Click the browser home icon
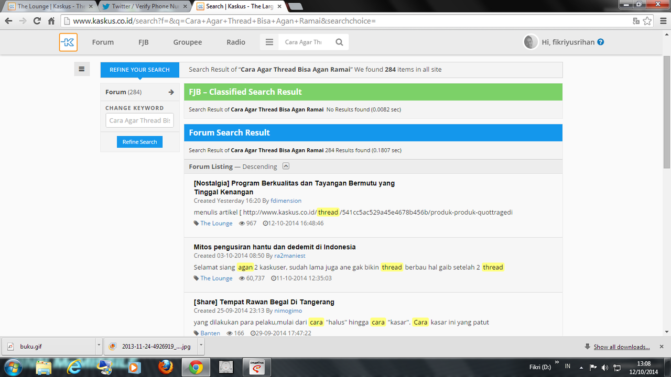This screenshot has height=377, width=671. click(51, 21)
